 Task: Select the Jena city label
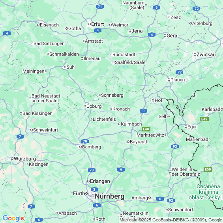137,31
